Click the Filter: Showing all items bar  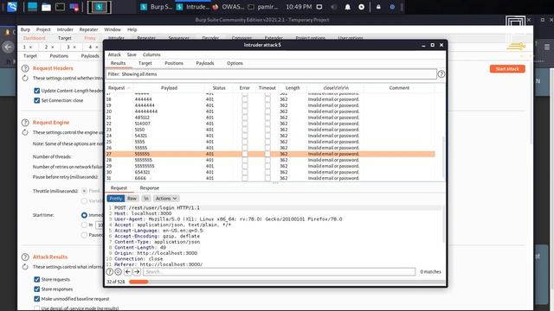point(271,74)
